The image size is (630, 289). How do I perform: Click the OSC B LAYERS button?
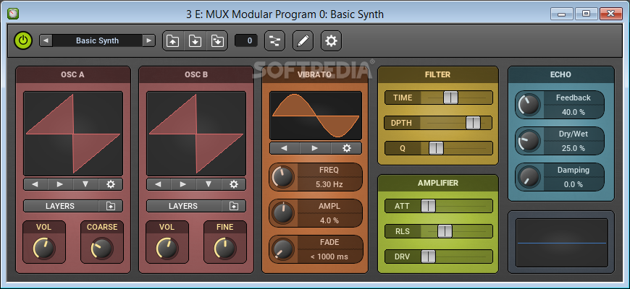[x=183, y=206]
